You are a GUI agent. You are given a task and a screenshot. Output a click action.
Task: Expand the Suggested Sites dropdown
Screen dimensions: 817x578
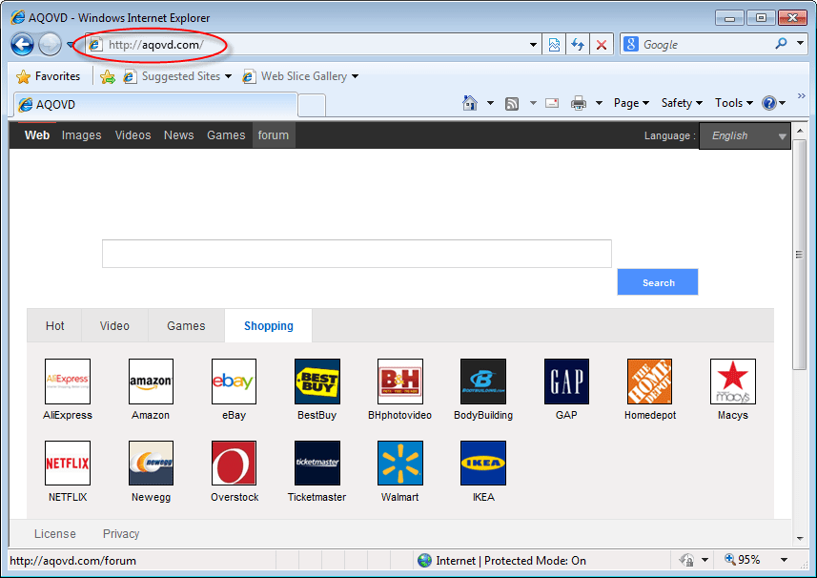[x=228, y=76]
